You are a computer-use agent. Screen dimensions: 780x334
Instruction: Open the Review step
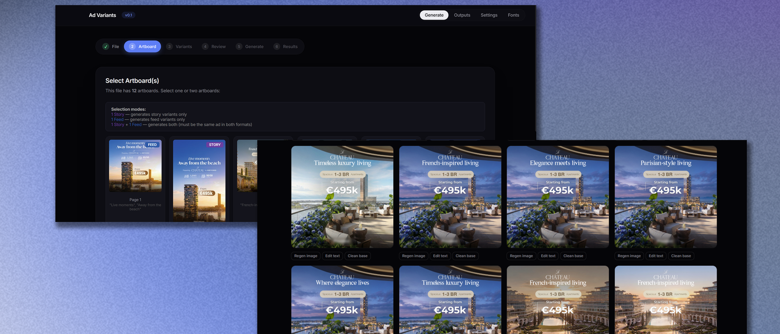tap(214, 47)
